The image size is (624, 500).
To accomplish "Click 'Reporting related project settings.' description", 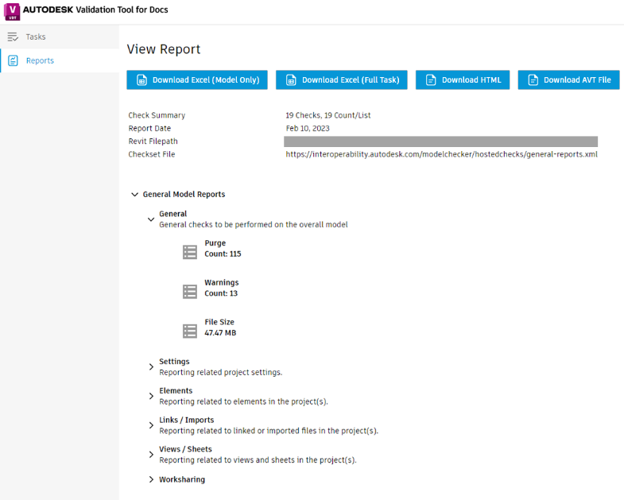I will pos(220,372).
